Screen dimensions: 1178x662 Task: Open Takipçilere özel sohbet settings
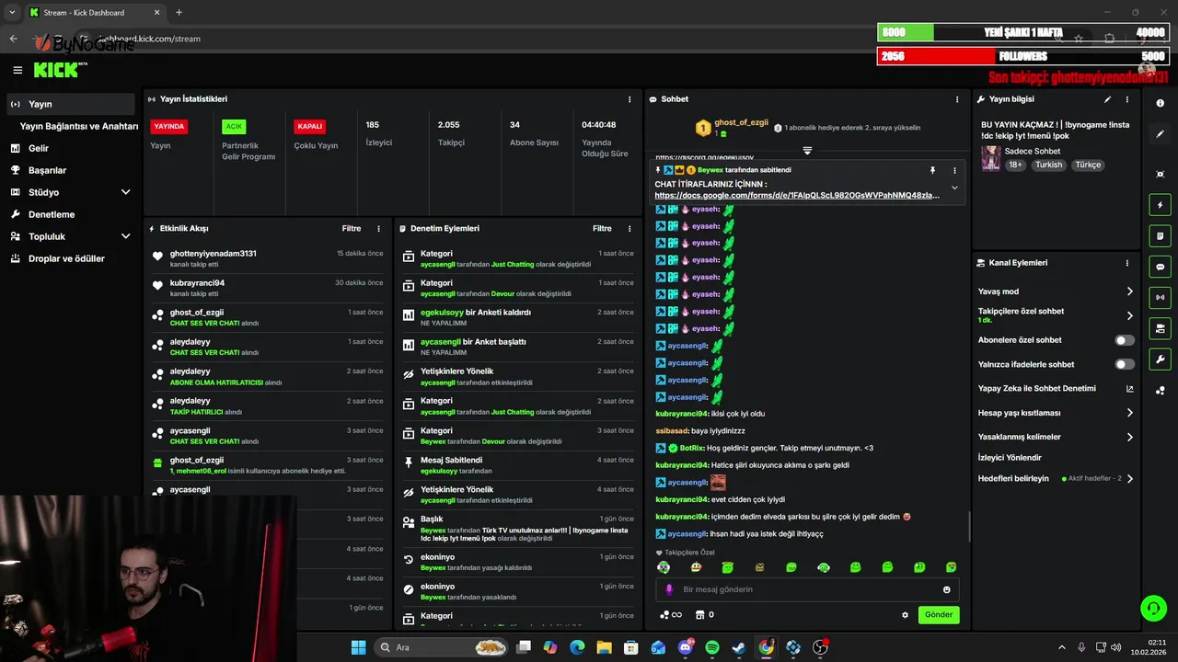click(x=1056, y=315)
